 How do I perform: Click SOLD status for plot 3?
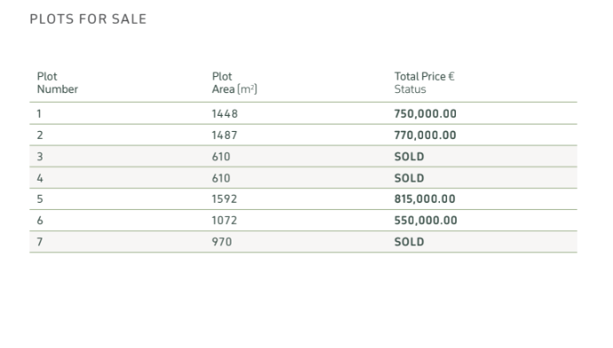click(409, 157)
